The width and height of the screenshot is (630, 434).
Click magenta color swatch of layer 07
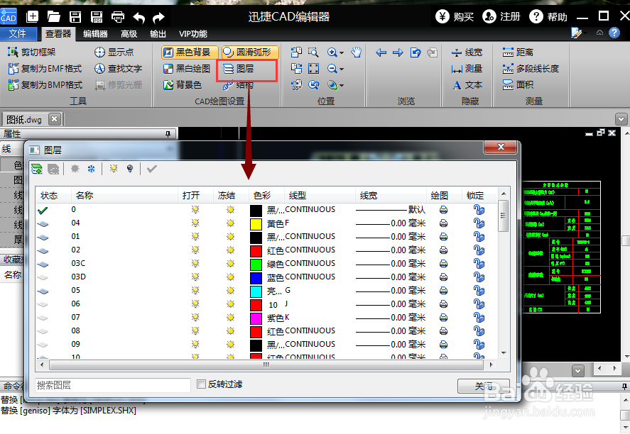pos(256,318)
